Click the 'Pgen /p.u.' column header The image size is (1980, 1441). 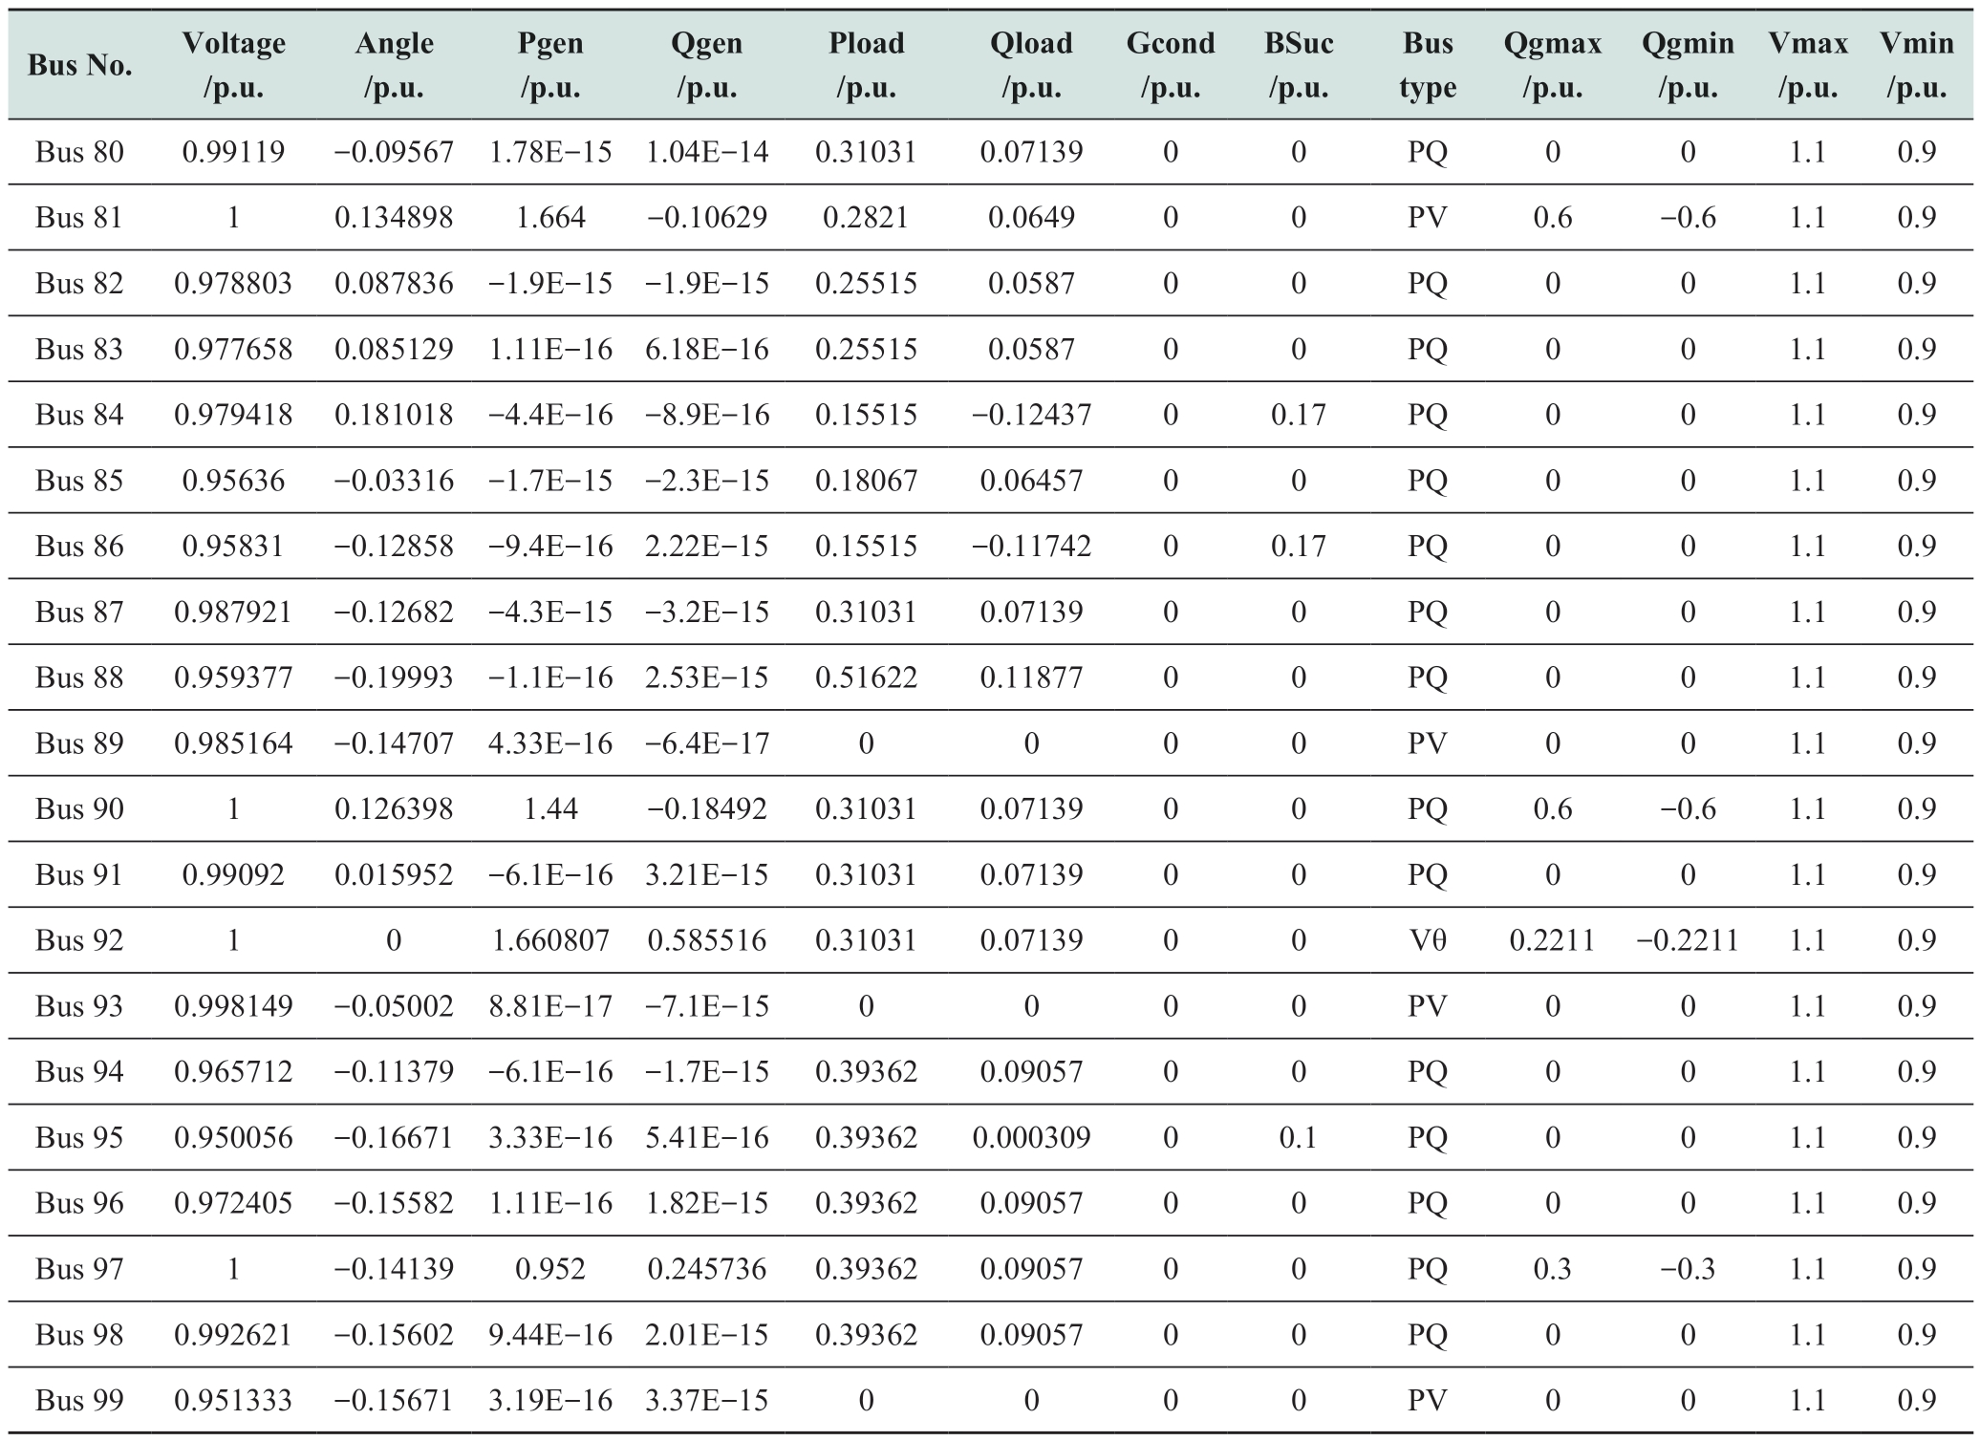[x=550, y=65]
